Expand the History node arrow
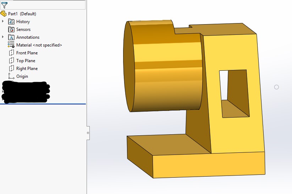 3,22
